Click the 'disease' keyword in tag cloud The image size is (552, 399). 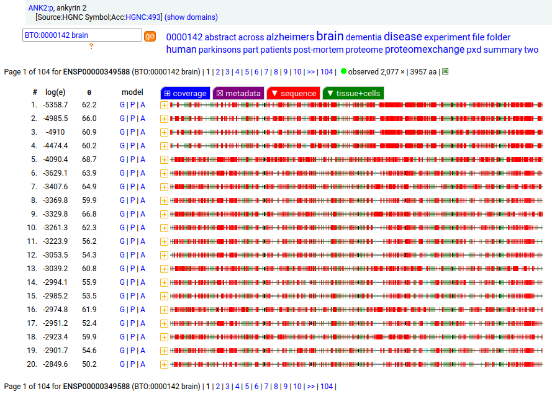403,36
